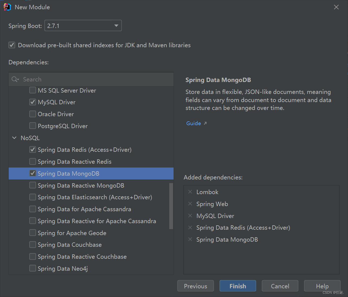Remove Spring Web from added dependencies
Image resolution: width=348 pixels, height=297 pixels.
190,204
